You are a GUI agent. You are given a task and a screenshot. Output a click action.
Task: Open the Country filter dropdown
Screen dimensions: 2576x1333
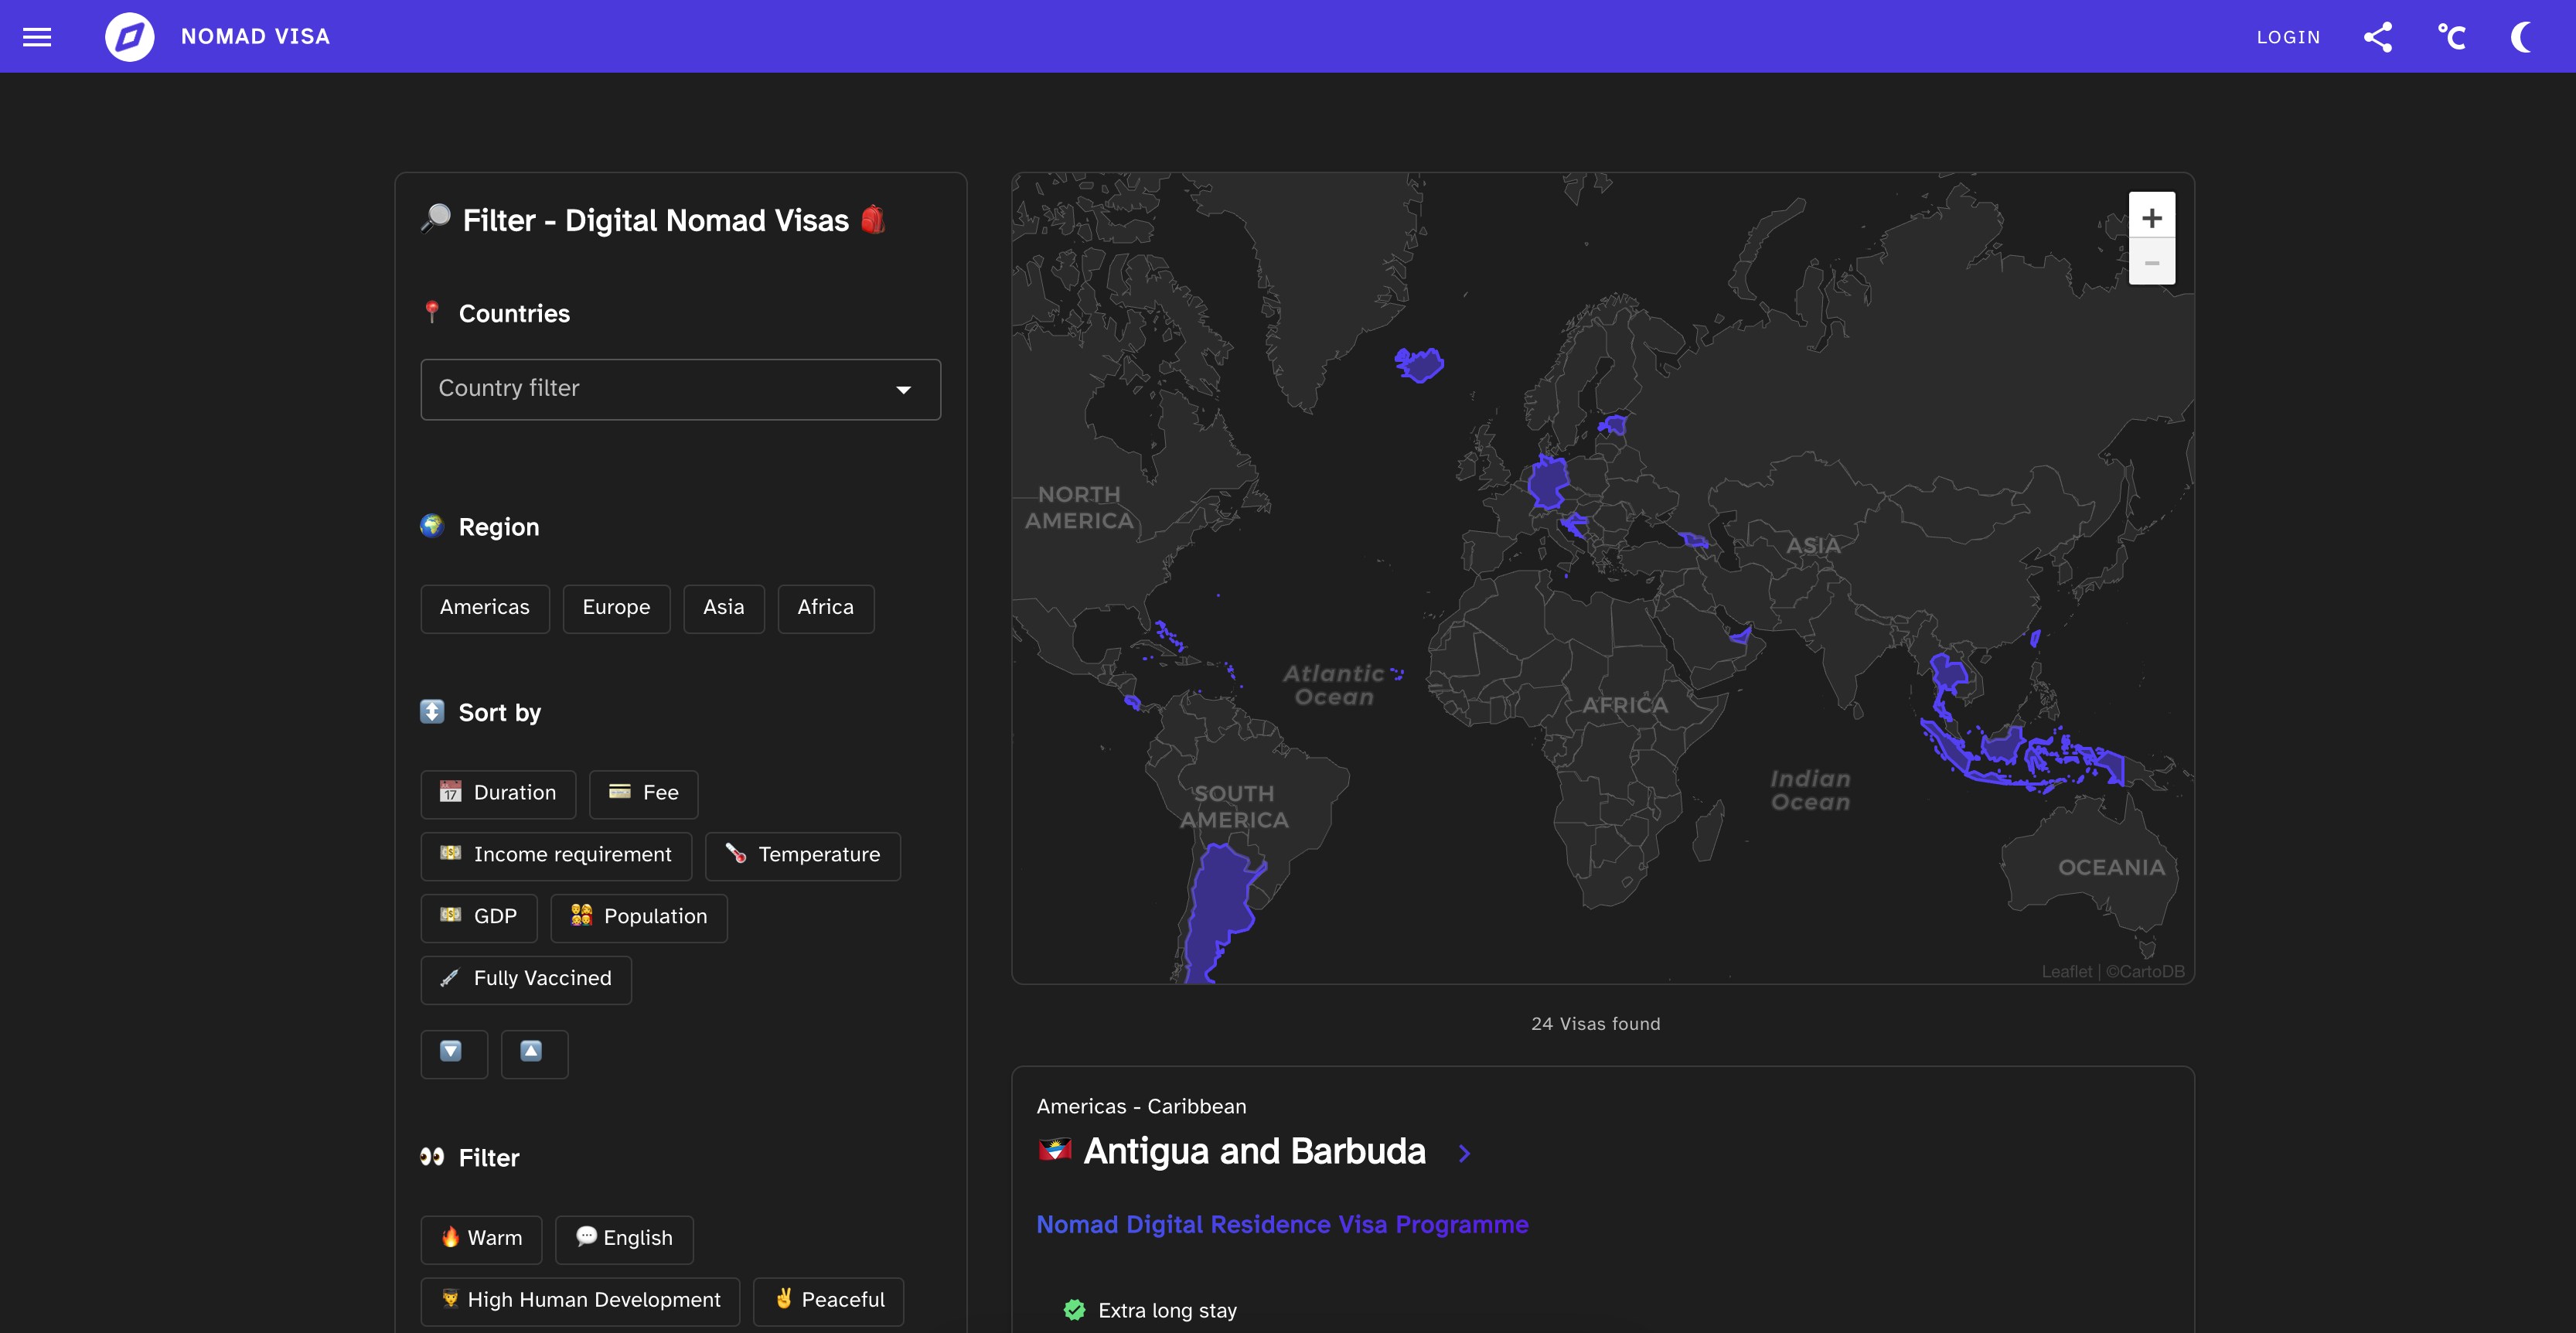680,389
